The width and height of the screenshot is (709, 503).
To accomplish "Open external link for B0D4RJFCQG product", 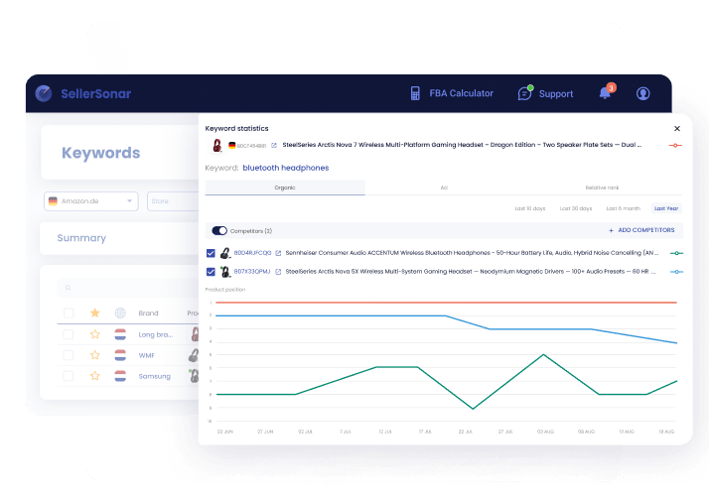I will [x=279, y=253].
